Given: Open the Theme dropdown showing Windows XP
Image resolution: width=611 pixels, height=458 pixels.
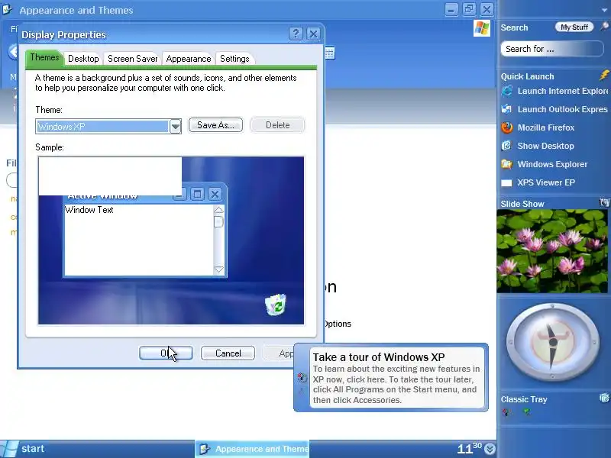Looking at the screenshot, I should [176, 126].
